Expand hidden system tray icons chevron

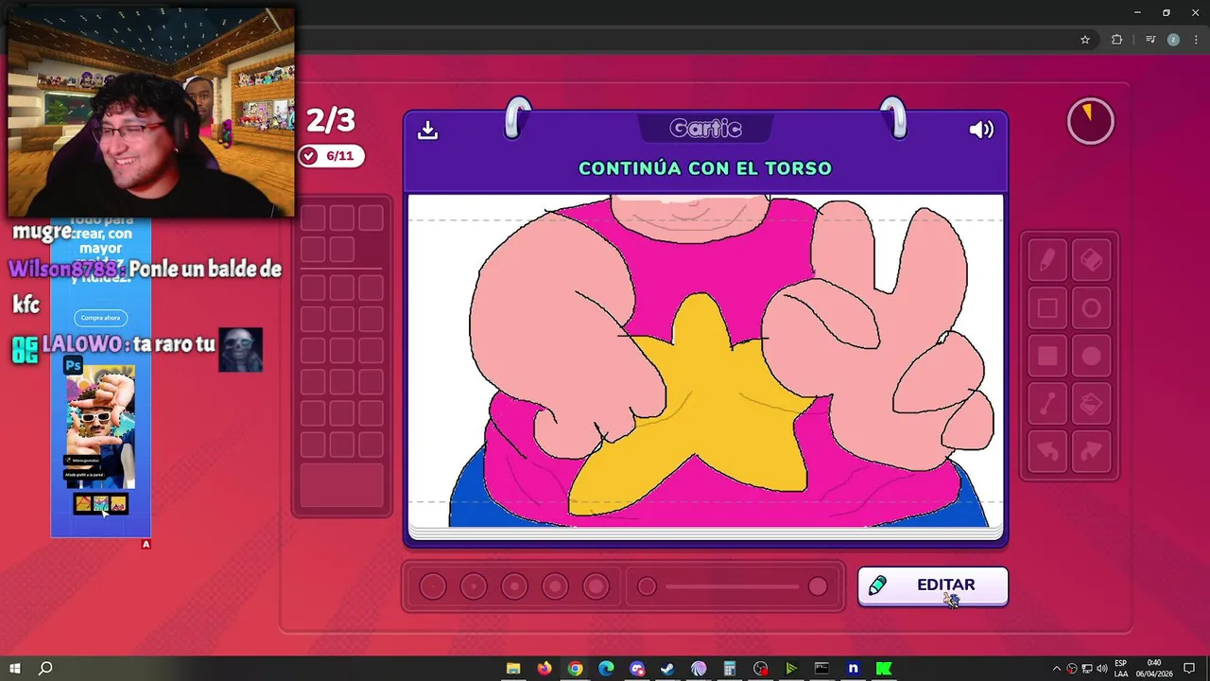(x=1057, y=669)
